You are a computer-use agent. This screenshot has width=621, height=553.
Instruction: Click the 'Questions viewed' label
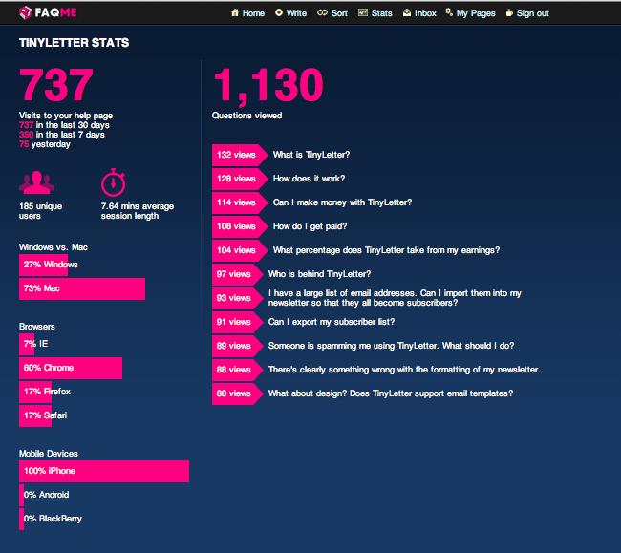[246, 116]
